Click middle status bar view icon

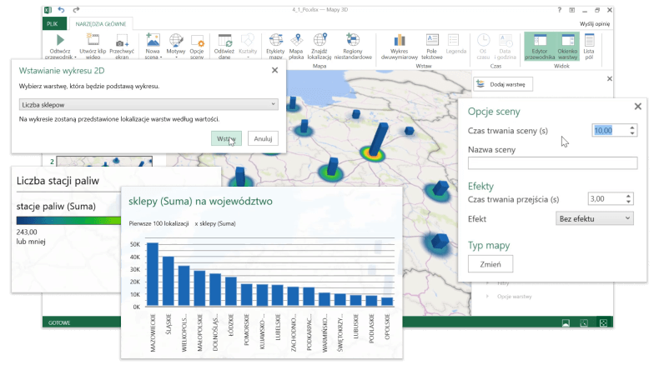[584, 322]
